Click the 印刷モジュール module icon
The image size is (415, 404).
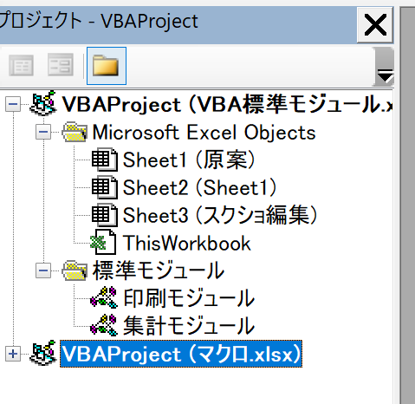point(104,297)
